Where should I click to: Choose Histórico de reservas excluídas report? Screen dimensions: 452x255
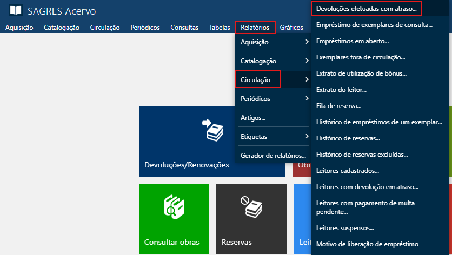[362, 155]
